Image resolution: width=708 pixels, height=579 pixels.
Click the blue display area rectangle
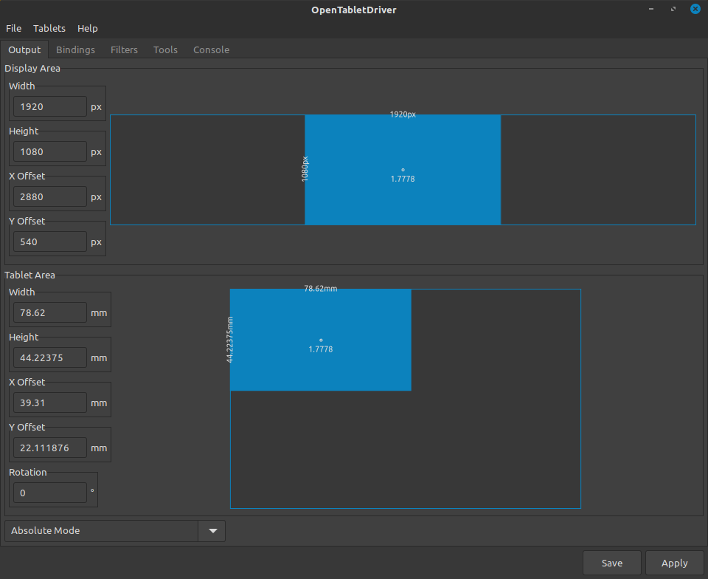(403, 170)
